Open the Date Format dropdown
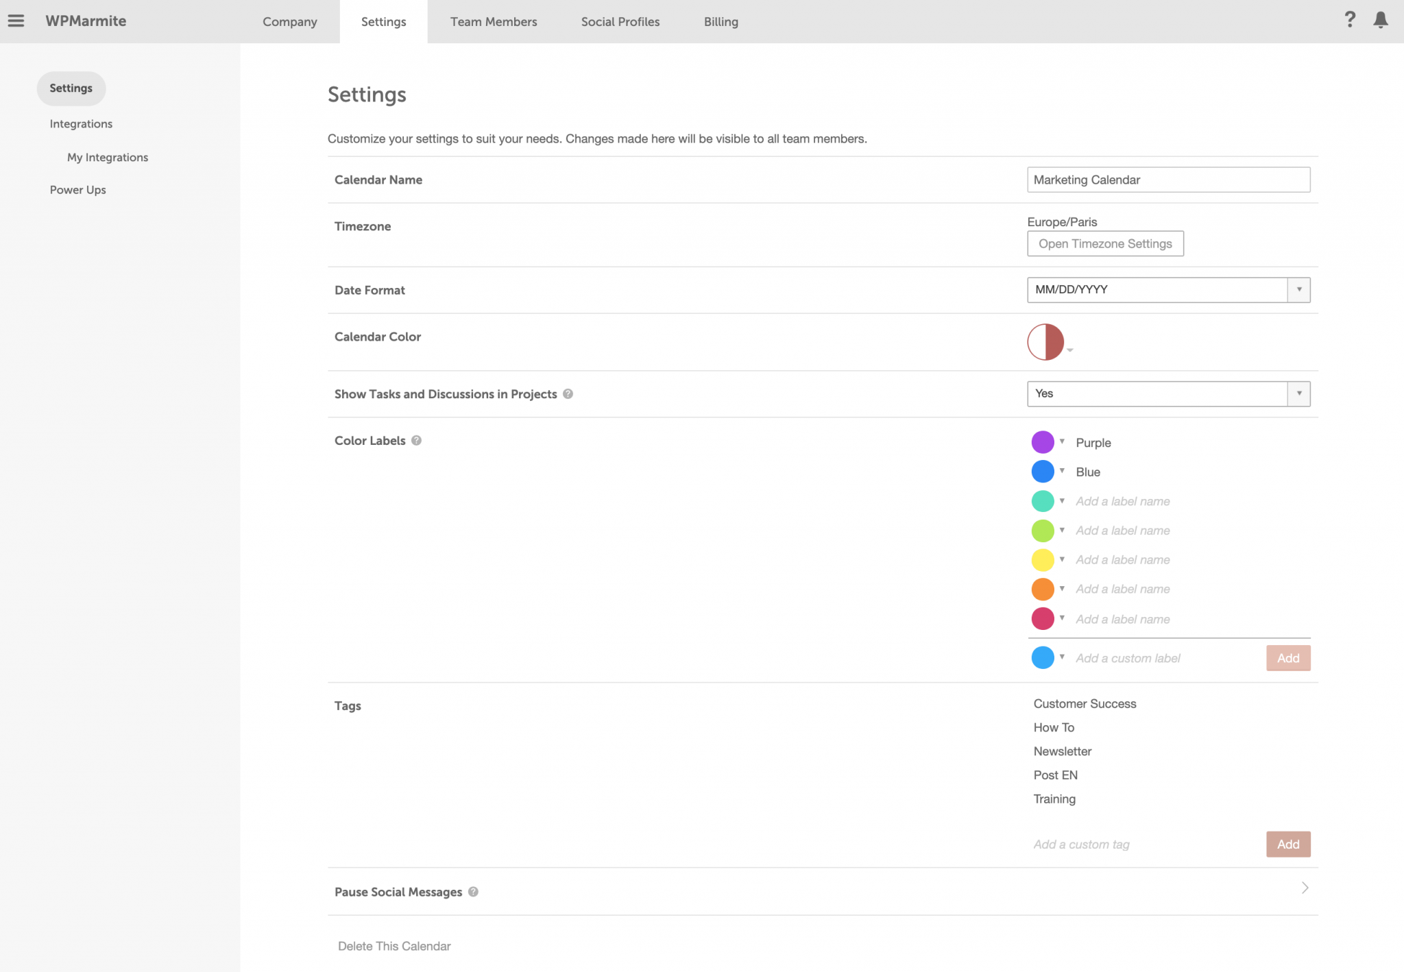 point(1168,290)
